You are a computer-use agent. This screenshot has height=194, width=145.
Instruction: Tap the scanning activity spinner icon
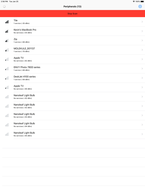point(4,6)
